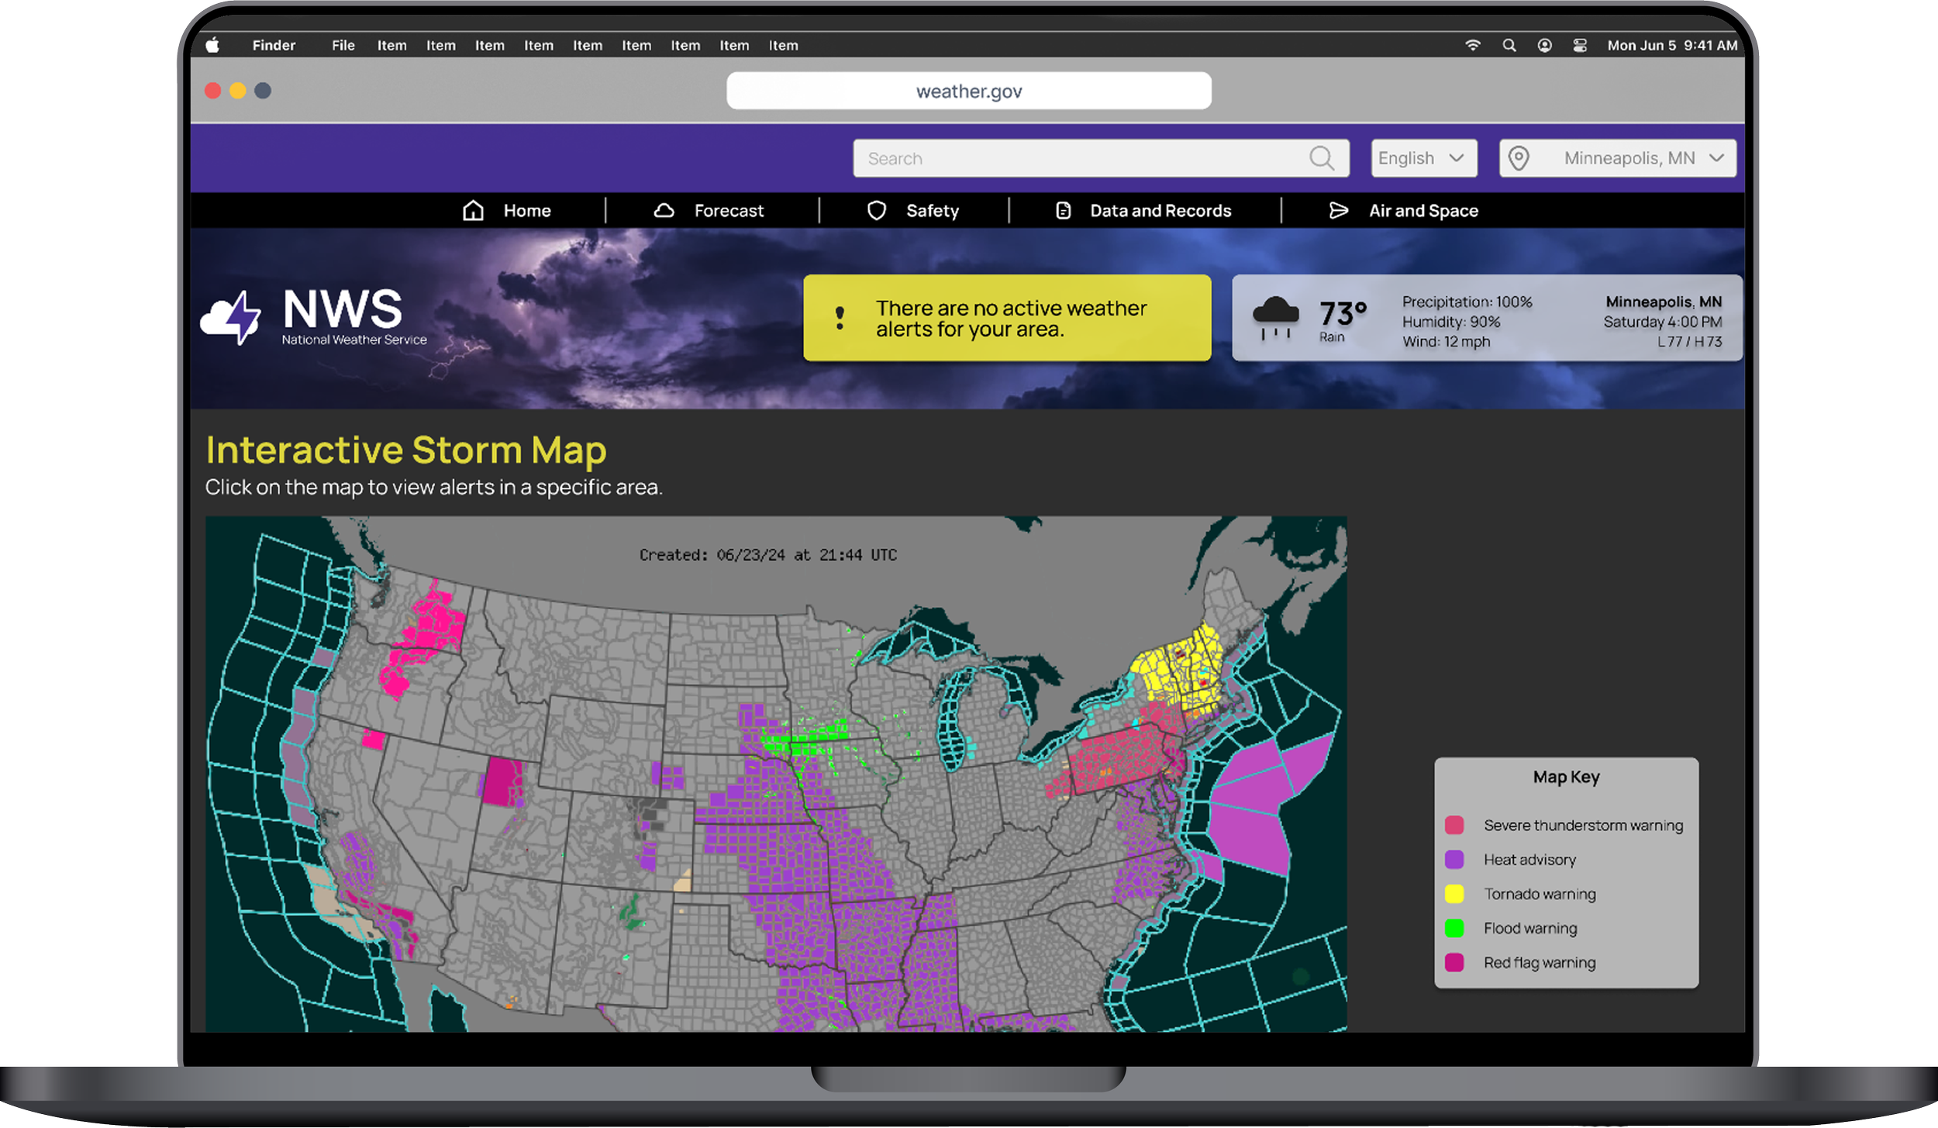
Task: Click the rain cloud weather icon
Action: (x=1275, y=318)
